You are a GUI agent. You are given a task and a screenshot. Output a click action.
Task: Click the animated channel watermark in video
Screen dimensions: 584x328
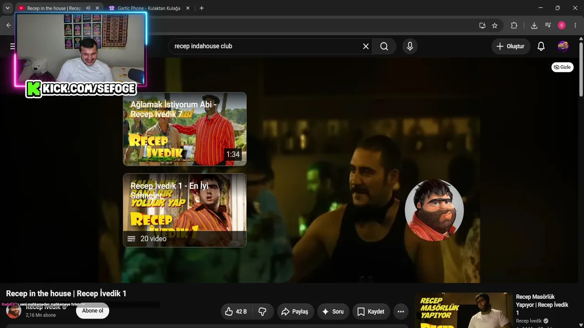pyautogui.click(x=434, y=210)
